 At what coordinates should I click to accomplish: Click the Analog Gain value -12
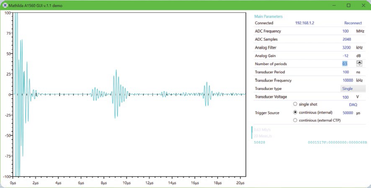coord(346,56)
